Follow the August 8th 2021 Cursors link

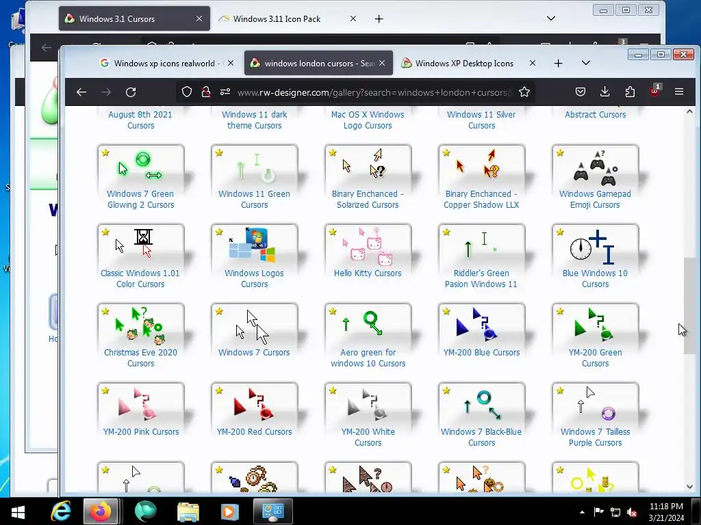click(140, 120)
